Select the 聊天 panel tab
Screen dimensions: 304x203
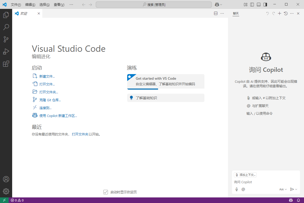236,13
